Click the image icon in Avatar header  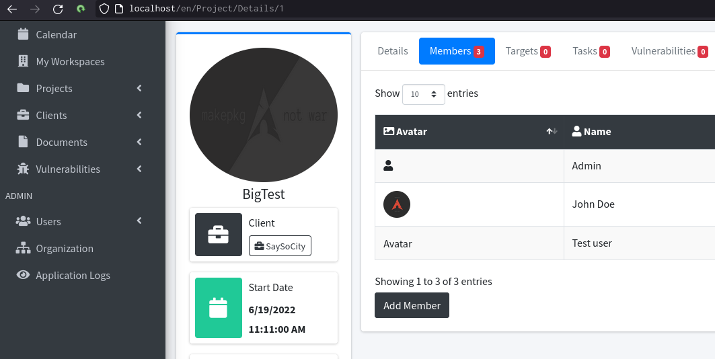click(x=389, y=131)
